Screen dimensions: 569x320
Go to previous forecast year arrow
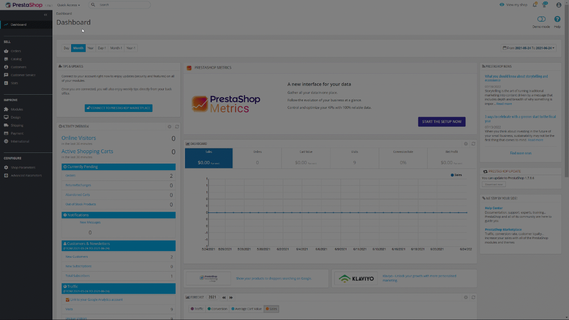pos(224,297)
